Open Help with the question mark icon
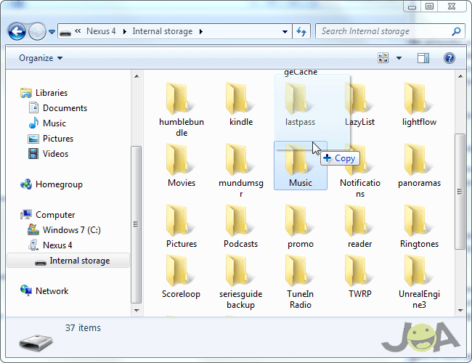The image size is (472, 363). 449,58
